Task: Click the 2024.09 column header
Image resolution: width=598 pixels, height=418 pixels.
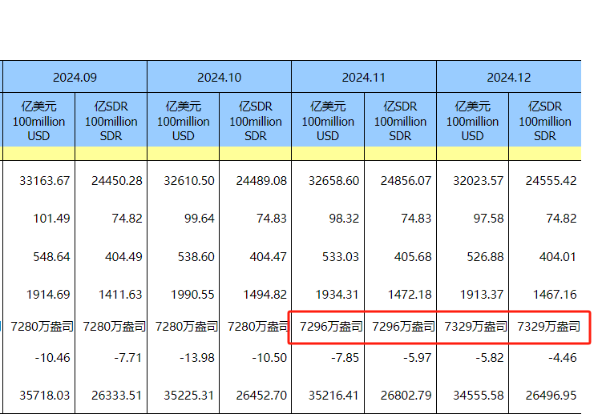Action: click(x=75, y=78)
